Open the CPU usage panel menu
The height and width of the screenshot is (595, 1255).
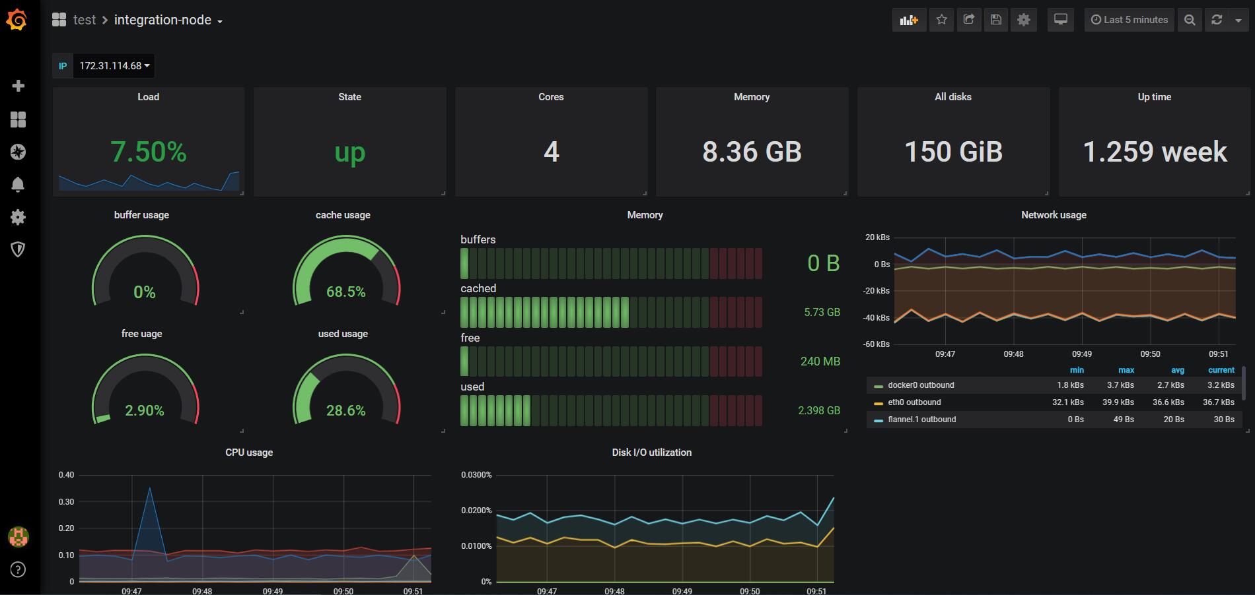coord(248,453)
